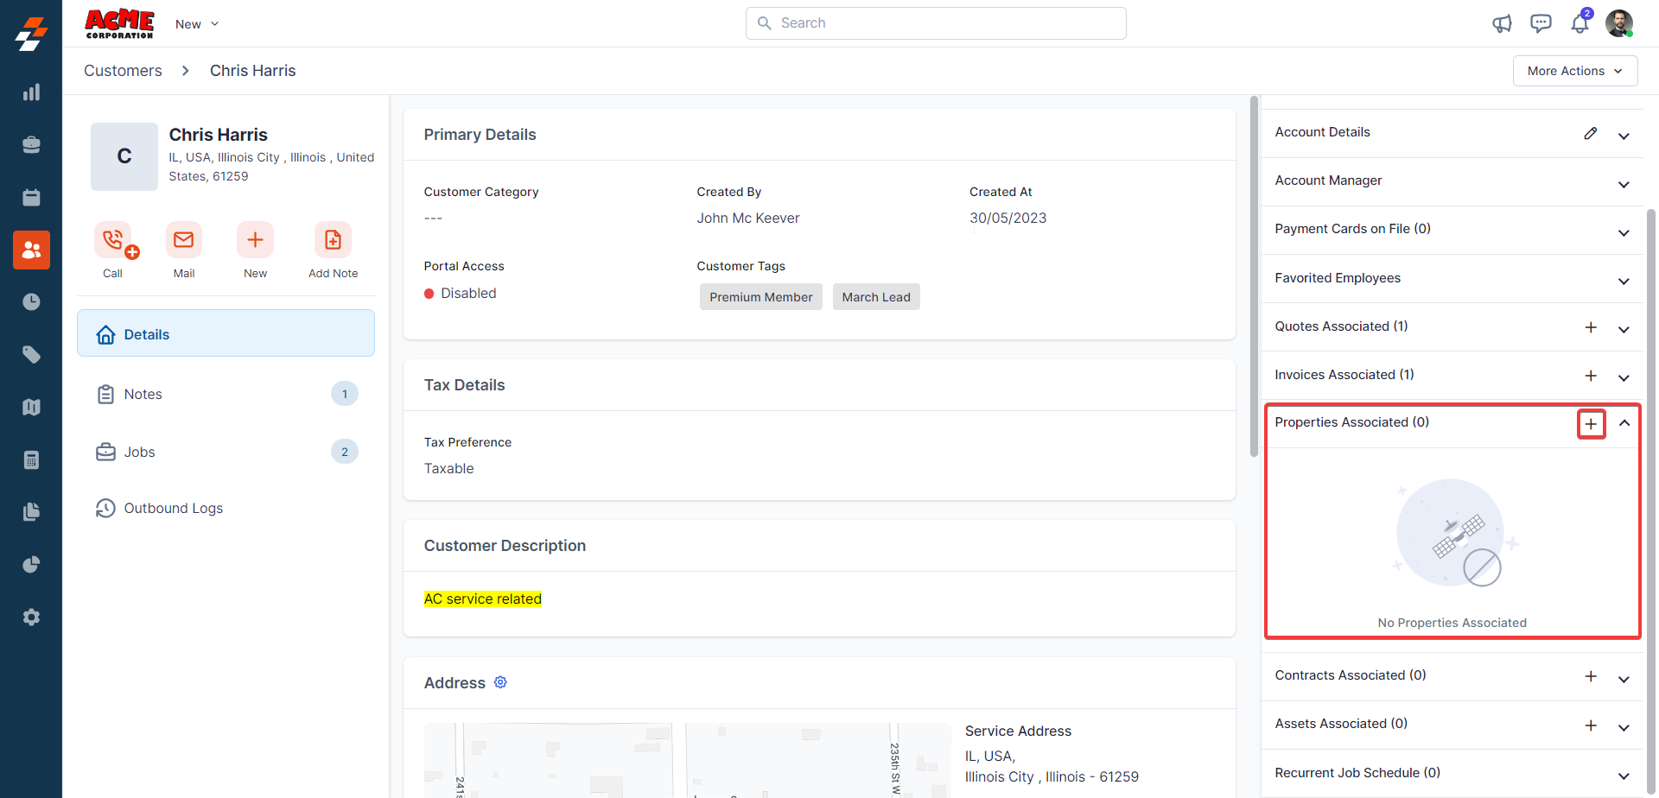Expand the Account Manager section
The image size is (1659, 798).
click(x=1624, y=185)
